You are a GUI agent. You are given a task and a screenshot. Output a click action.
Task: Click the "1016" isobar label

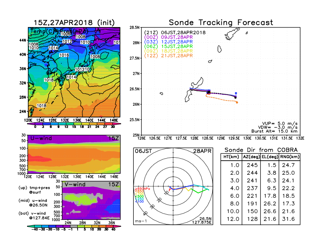[x=64, y=55]
